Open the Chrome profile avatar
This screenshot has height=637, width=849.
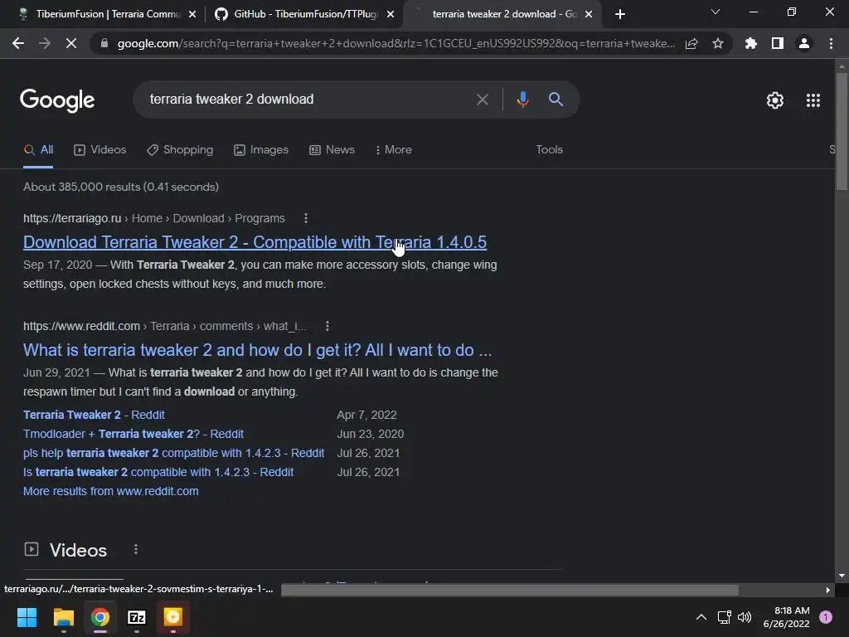(804, 43)
